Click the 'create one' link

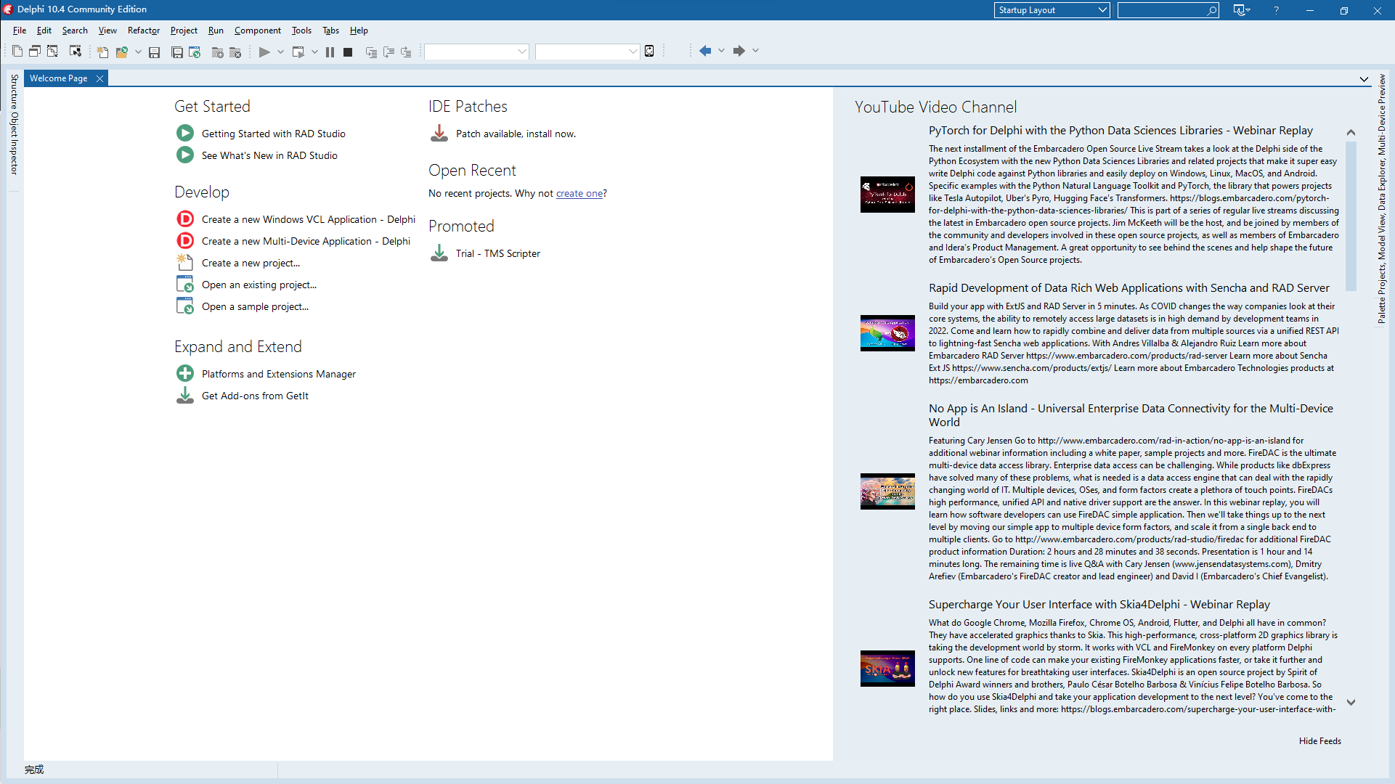click(x=579, y=194)
